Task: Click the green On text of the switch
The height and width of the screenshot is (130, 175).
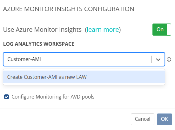Action: click(x=160, y=29)
